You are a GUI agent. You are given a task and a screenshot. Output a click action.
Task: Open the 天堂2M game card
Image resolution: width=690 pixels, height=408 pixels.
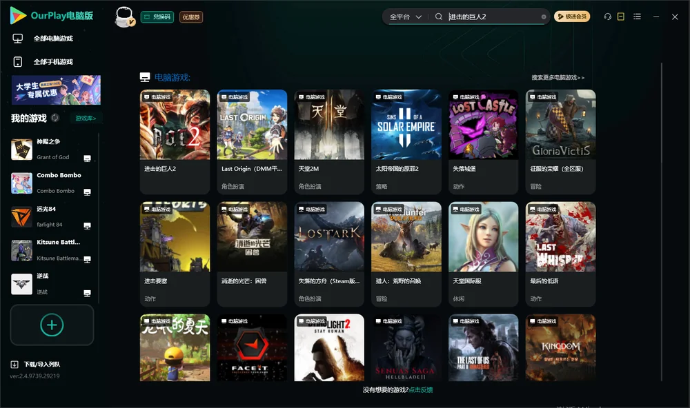coord(329,141)
